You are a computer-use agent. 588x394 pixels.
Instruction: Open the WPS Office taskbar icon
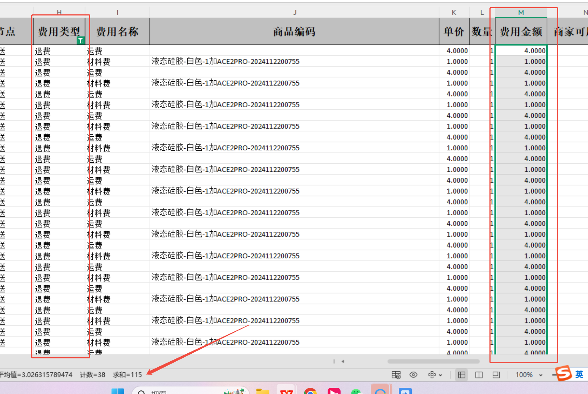point(286,390)
